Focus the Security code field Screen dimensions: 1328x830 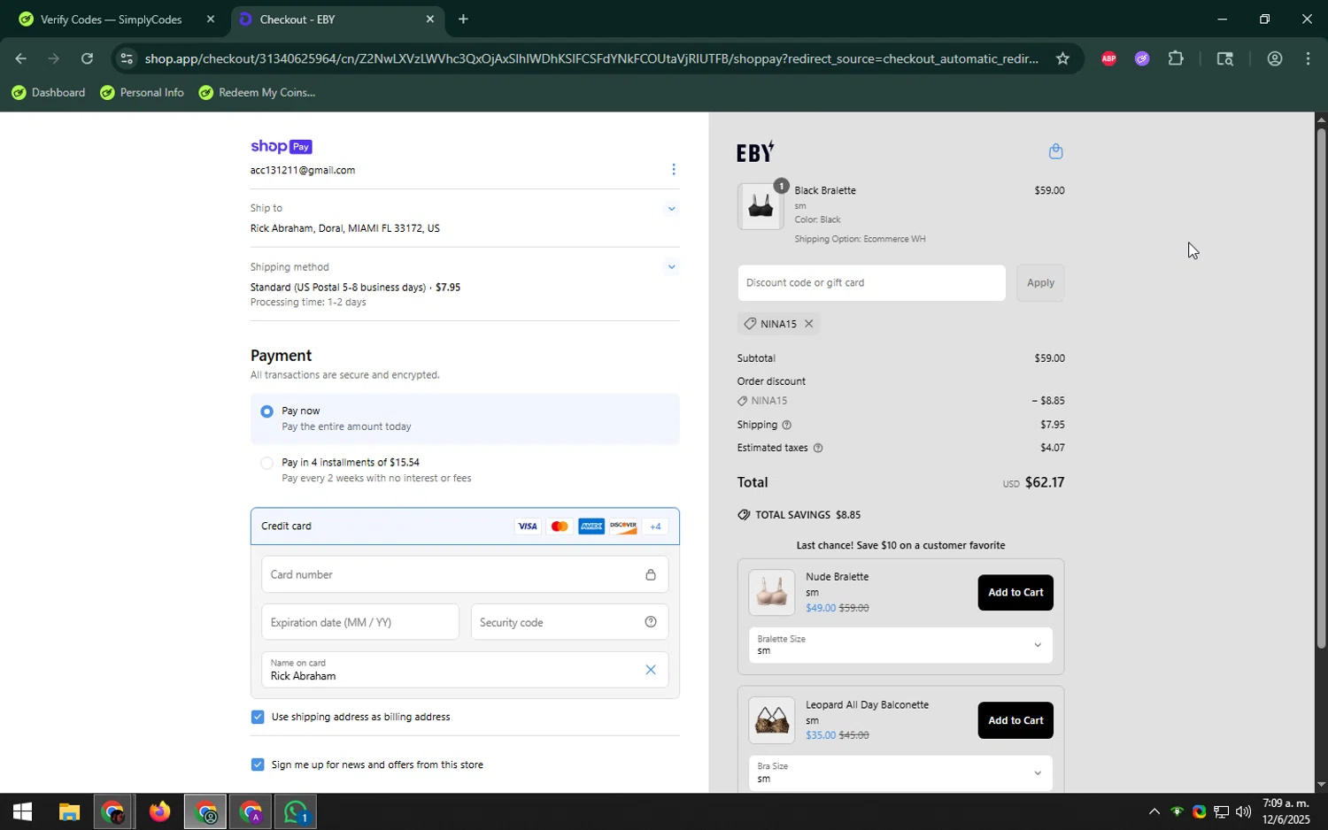(x=569, y=622)
